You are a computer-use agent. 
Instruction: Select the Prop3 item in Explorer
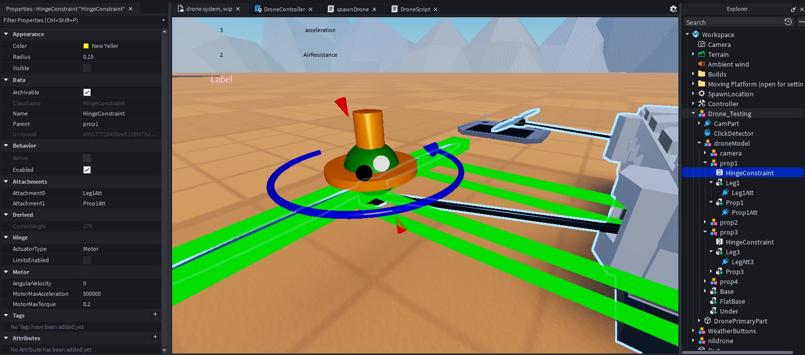(x=735, y=272)
